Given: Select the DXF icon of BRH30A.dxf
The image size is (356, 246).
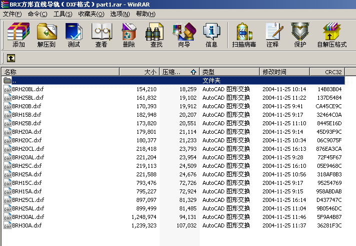Looking at the screenshot, I should (x=8, y=225).
